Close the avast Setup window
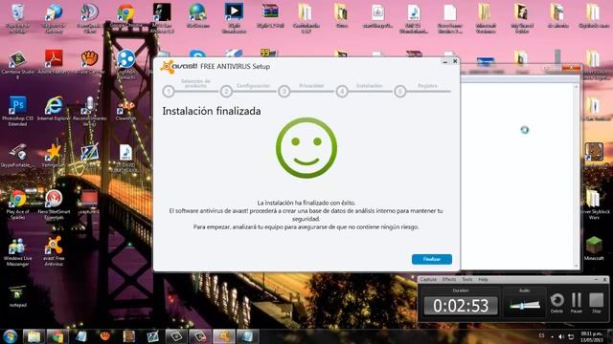Screen dimensions: 613x344 pyautogui.click(x=455, y=61)
